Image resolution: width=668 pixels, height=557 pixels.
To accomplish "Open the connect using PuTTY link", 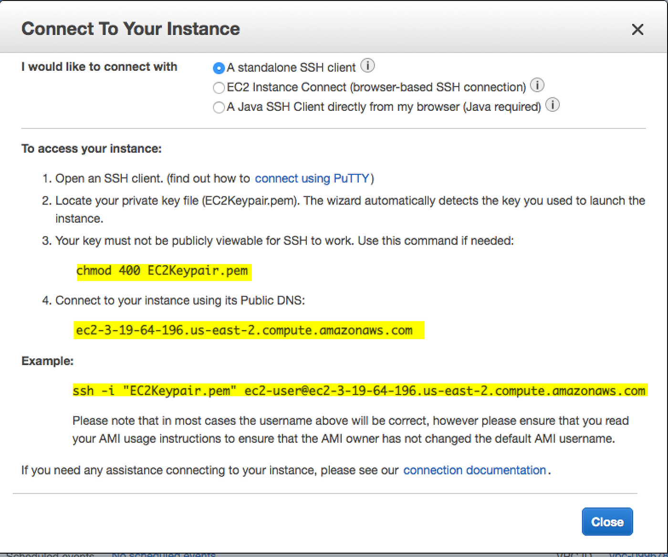I will 312,179.
